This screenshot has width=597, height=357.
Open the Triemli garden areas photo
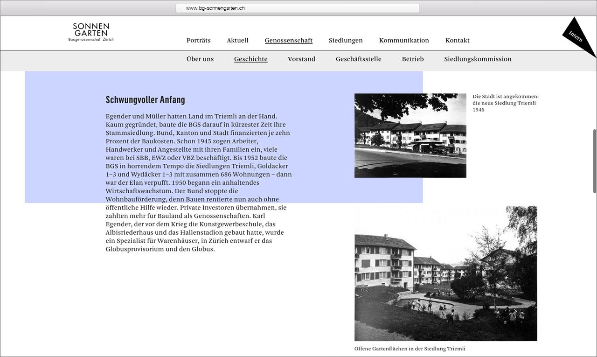point(446,273)
